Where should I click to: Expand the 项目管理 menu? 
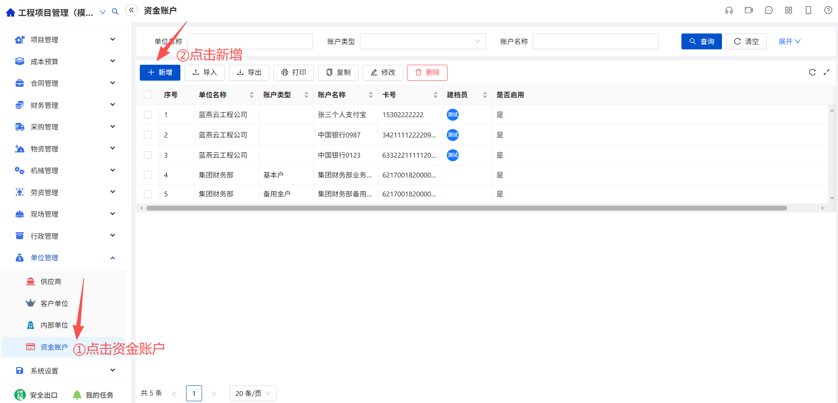coord(112,39)
